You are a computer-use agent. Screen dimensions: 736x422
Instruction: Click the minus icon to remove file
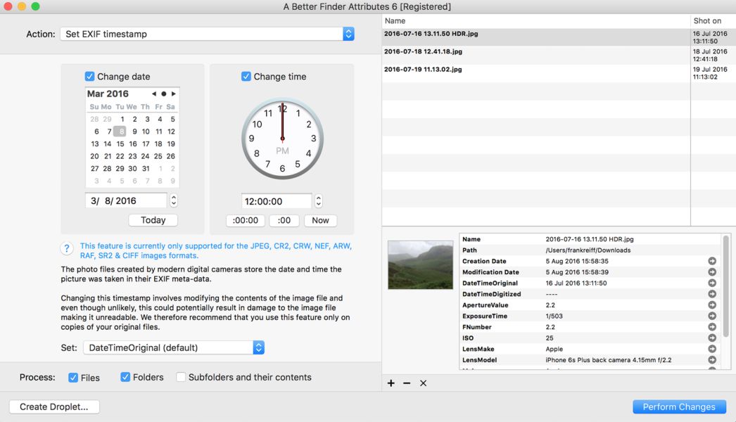[407, 383]
